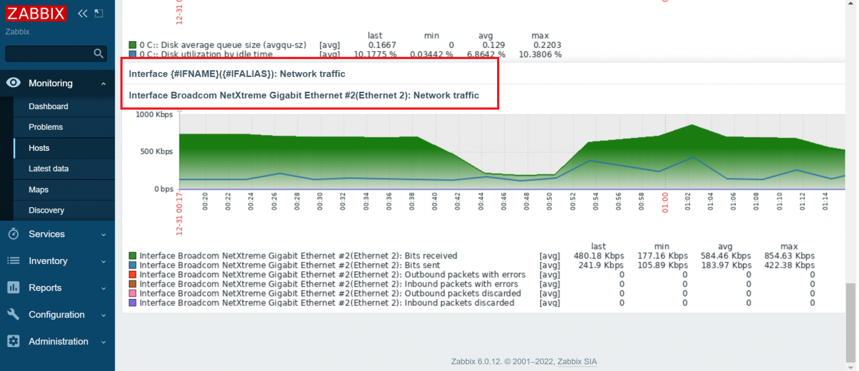Expand the Inventory menu chevron
This screenshot has height=371, width=859.
tap(104, 261)
